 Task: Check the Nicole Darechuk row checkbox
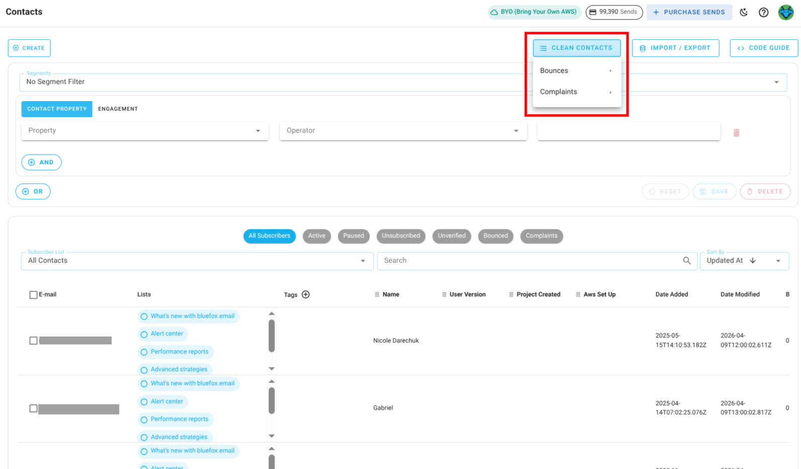pyautogui.click(x=33, y=340)
